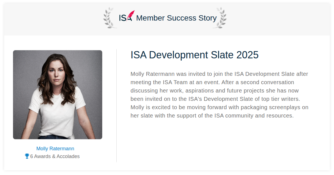Click the vertical divider beside the photo

116,106
